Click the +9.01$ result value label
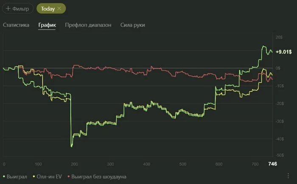The height and width of the screenshot is (184, 297). 283,52
